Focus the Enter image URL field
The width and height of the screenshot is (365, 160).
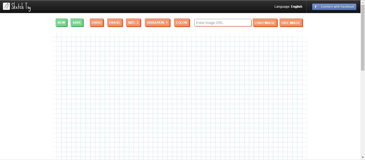click(x=223, y=23)
